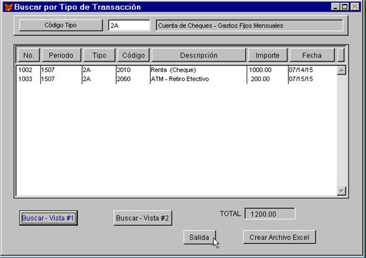The height and width of the screenshot is (258, 366).
Task: Click the Periodo column header
Action: [61, 56]
